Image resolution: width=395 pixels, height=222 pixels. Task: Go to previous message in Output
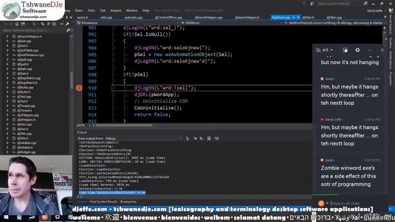(x=195, y=138)
